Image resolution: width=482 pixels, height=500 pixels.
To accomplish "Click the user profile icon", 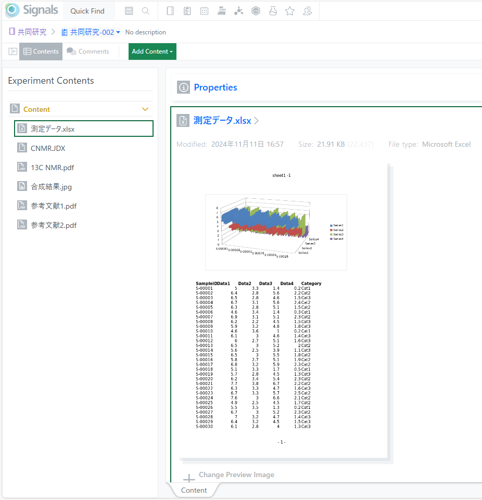I will click(307, 11).
